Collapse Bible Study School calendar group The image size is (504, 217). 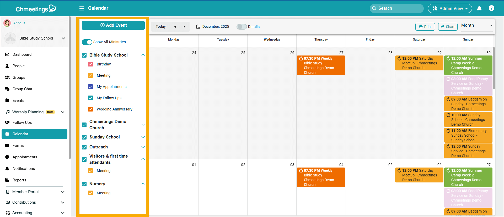coord(143,55)
